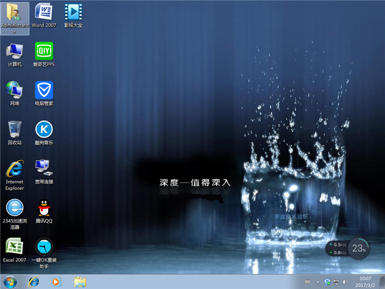Open the volume speaker tray icon

346,282
